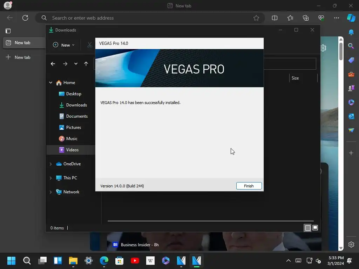Expand the OneDrive tree node
The image size is (359, 269).
(50, 164)
